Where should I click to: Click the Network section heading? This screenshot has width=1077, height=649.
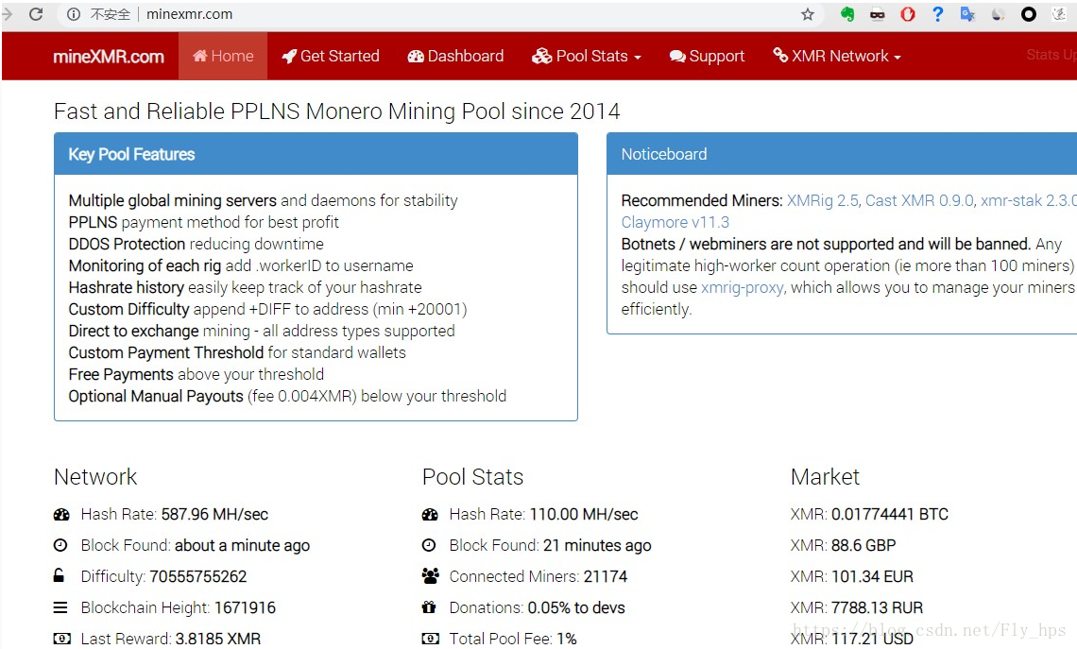[95, 477]
